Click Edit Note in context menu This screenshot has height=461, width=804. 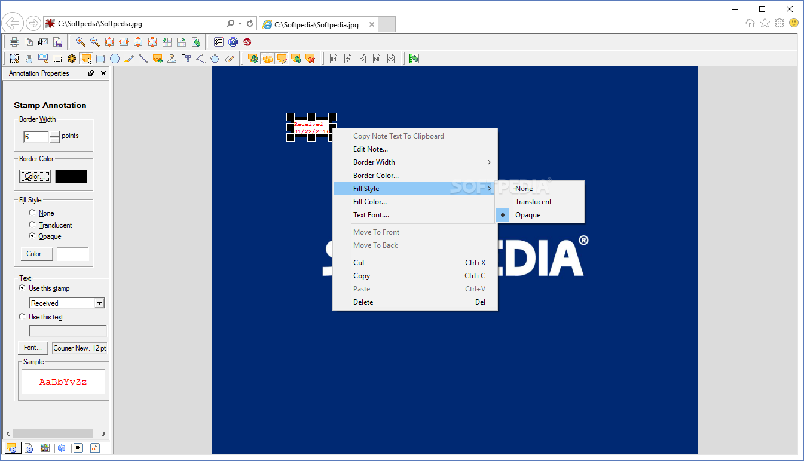pyautogui.click(x=415, y=149)
